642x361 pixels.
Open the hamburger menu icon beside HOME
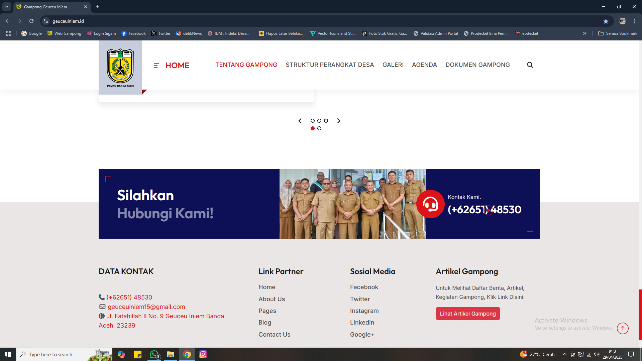click(156, 65)
